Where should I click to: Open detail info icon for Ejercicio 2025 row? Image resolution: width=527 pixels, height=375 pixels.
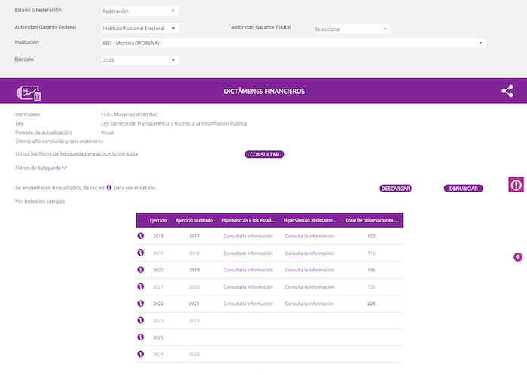pyautogui.click(x=140, y=337)
